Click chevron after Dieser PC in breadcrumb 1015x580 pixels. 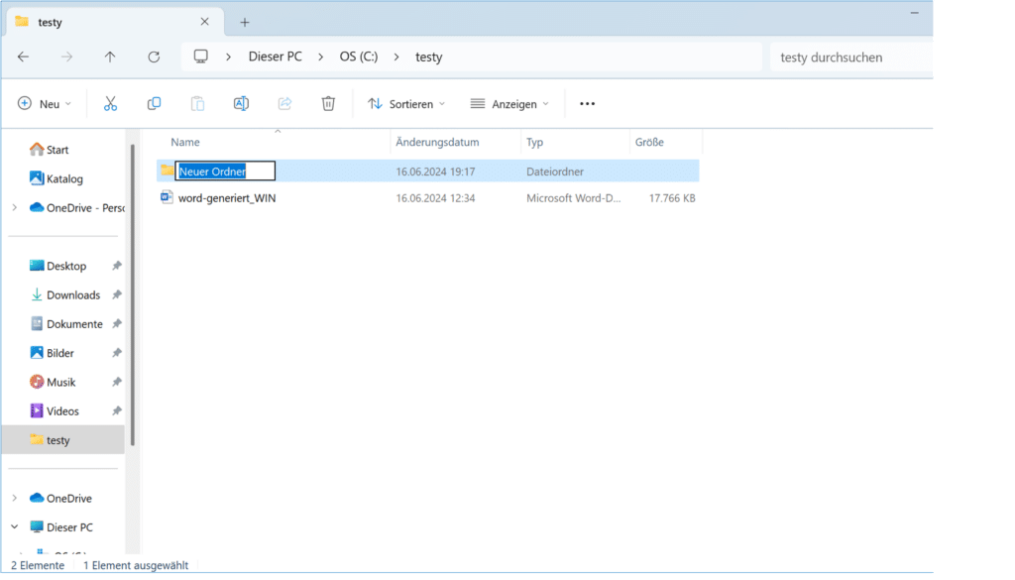click(320, 57)
